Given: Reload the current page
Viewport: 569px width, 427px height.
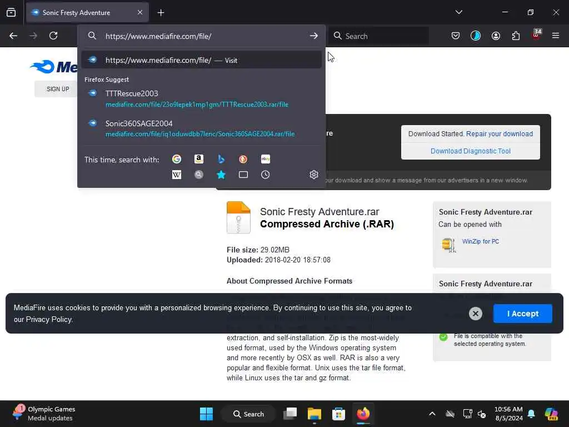Looking at the screenshot, I should tap(53, 36).
